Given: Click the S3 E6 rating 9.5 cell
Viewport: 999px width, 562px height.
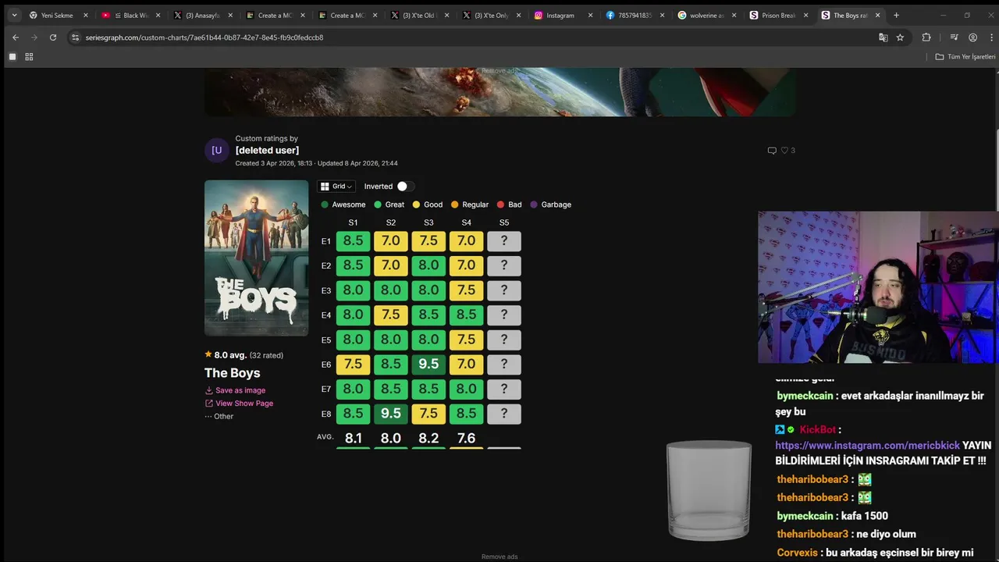Looking at the screenshot, I should (x=428, y=365).
